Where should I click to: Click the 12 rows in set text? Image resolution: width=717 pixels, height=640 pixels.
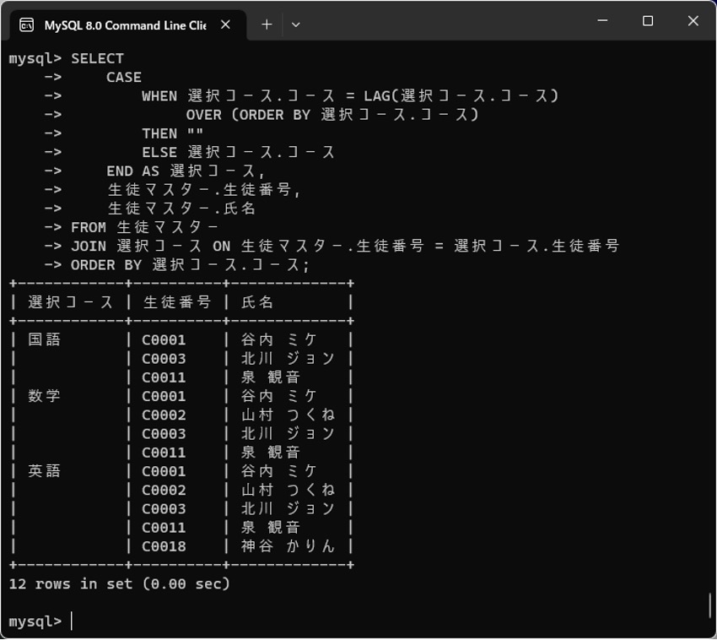[x=119, y=584]
